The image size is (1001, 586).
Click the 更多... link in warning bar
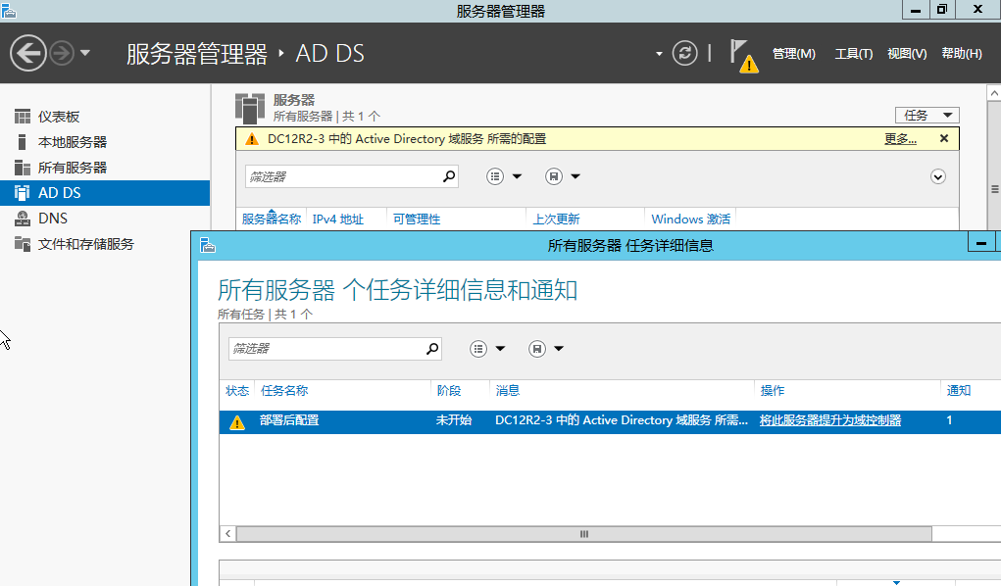(x=900, y=139)
